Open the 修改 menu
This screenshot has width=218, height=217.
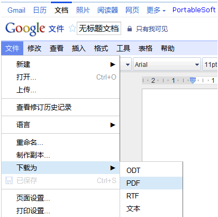(34, 48)
